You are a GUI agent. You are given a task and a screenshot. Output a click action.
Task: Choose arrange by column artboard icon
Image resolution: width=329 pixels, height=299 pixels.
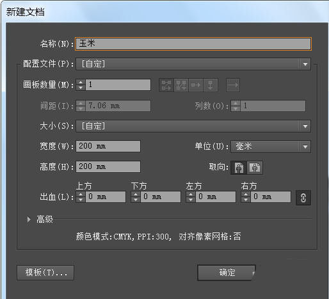[x=211, y=85]
